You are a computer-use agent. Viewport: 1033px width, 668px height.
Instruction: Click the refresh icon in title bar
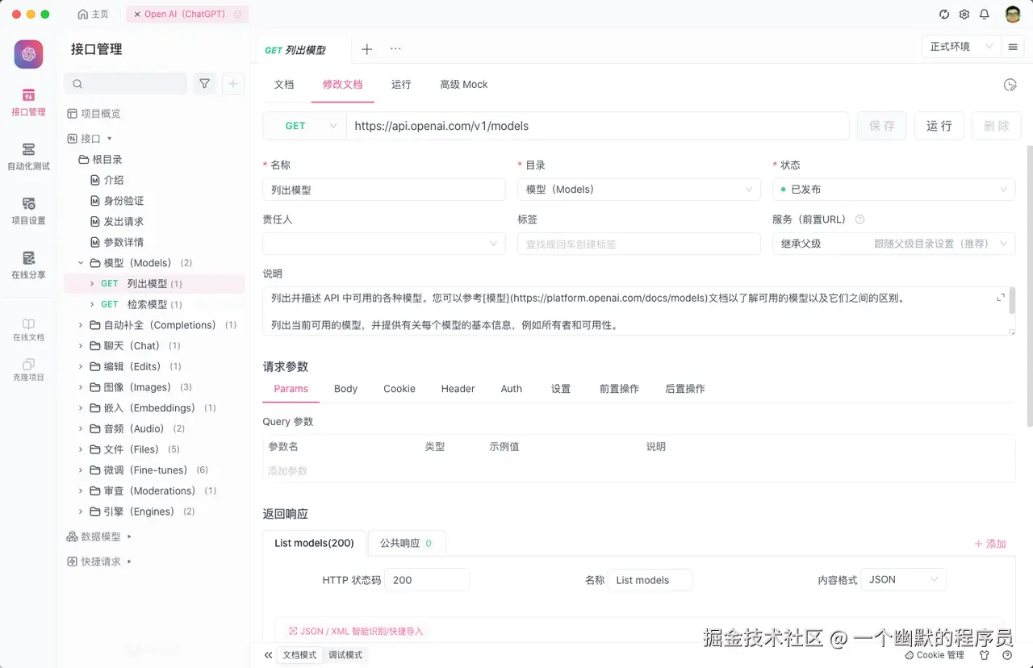coord(944,15)
